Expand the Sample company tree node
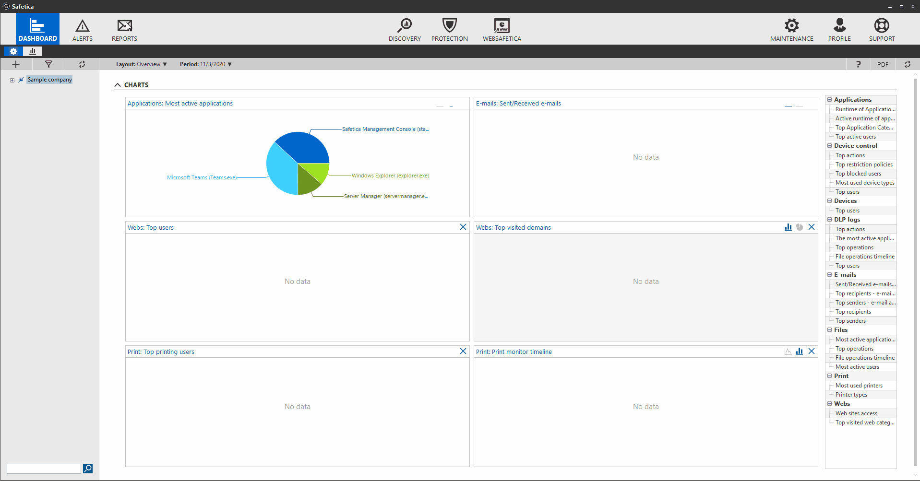 (12, 80)
